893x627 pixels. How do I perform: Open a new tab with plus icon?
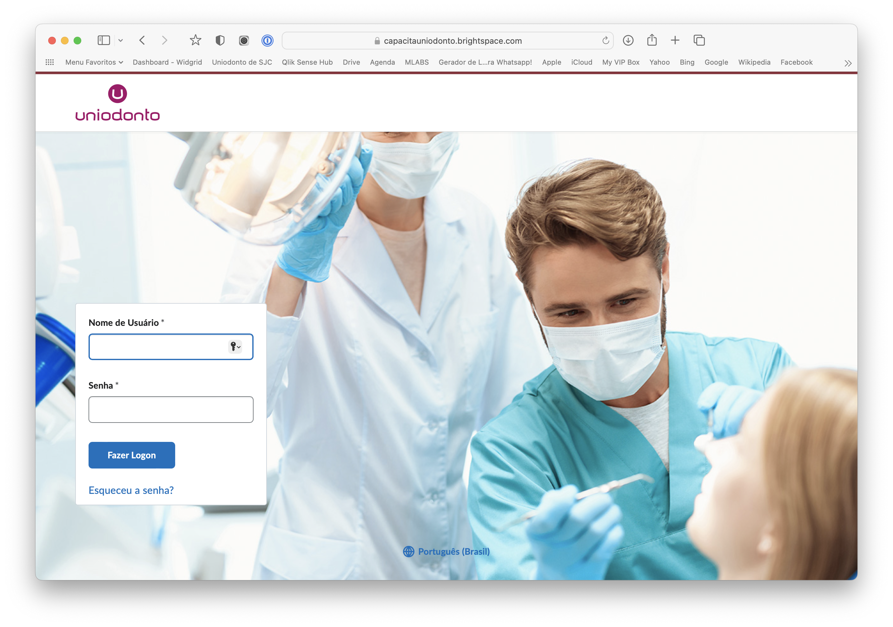[675, 40]
